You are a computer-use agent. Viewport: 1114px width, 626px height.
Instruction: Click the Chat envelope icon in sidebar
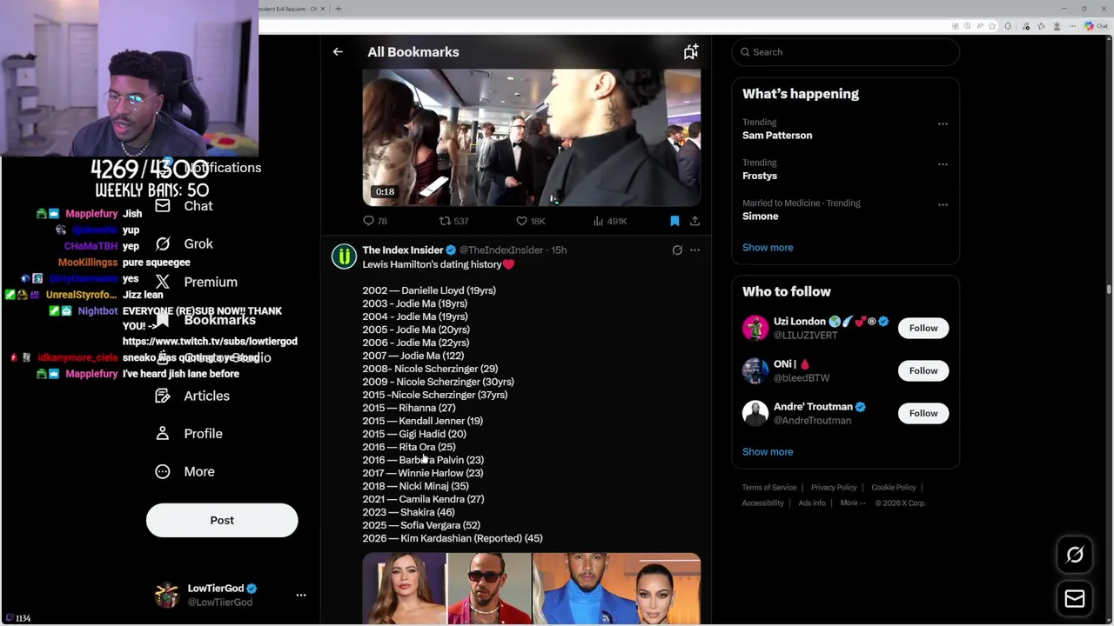click(162, 206)
